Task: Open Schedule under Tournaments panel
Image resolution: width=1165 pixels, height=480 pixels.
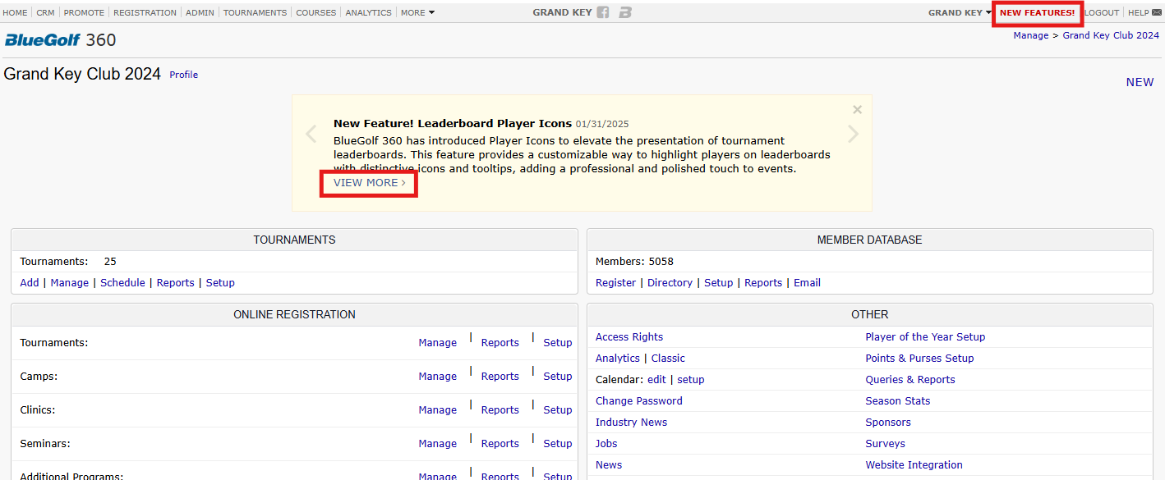Action: [122, 283]
